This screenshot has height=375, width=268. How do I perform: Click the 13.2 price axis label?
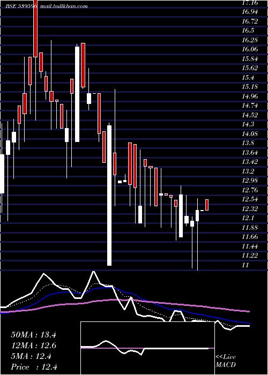248,171
